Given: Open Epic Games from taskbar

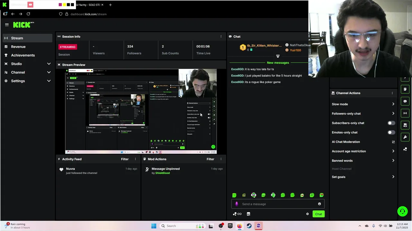Looking at the screenshot, I should [x=230, y=226].
